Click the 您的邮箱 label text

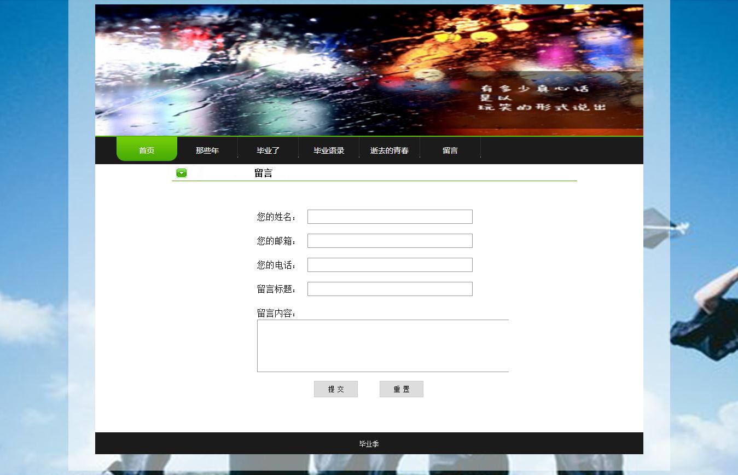(x=277, y=241)
